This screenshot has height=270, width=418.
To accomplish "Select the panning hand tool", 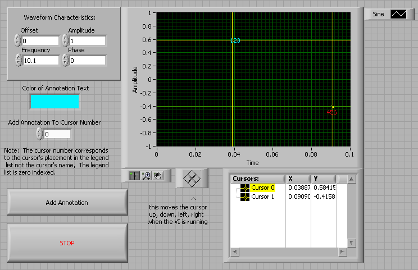I will [x=158, y=176].
